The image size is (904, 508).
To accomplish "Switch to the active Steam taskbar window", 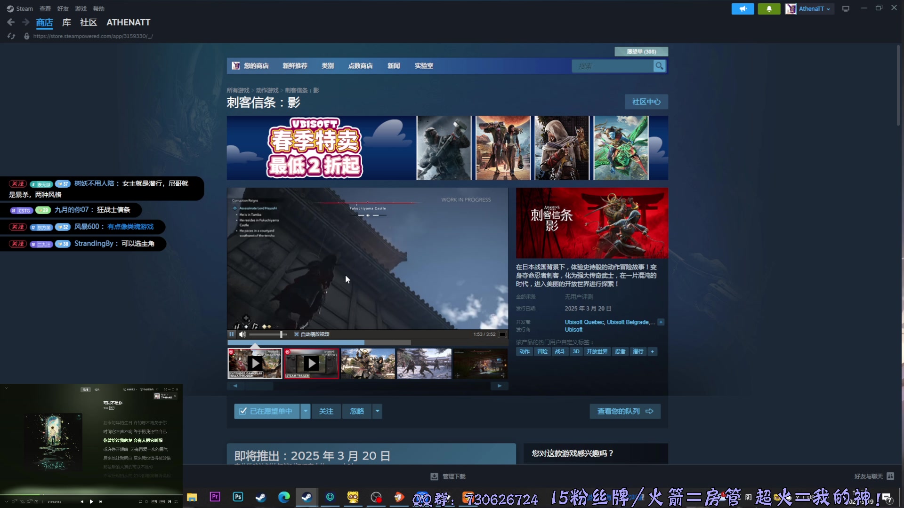I will [x=307, y=497].
